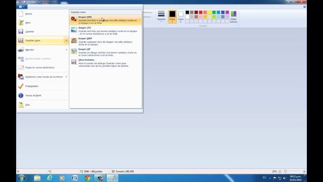Image resolution: width=323 pixels, height=182 pixels.
Task: Choose Imprimir in the file menu
Action: (40, 50)
